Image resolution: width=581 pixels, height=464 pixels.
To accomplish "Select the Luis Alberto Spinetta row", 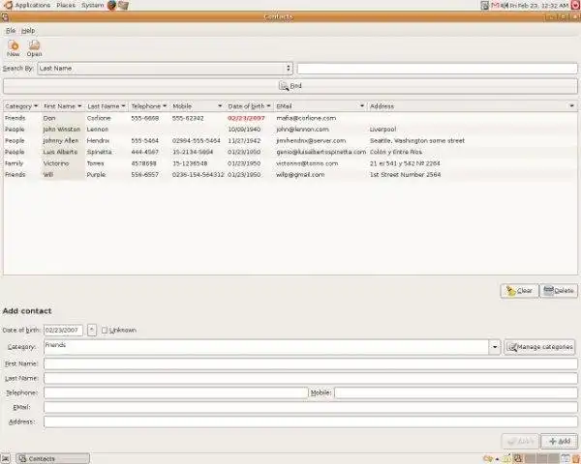I will [x=290, y=152].
